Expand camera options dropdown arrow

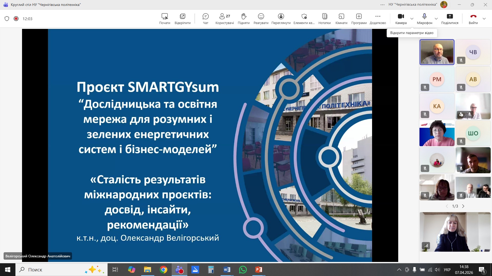tap(412, 19)
